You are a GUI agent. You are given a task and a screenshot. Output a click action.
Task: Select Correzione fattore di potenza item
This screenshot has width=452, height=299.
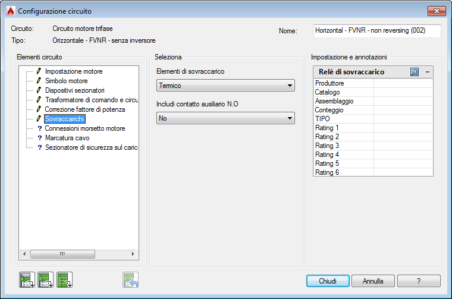(x=84, y=109)
